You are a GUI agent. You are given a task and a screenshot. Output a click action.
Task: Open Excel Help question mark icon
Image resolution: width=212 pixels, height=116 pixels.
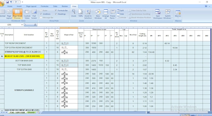pyautogui.click(x=206, y=6)
